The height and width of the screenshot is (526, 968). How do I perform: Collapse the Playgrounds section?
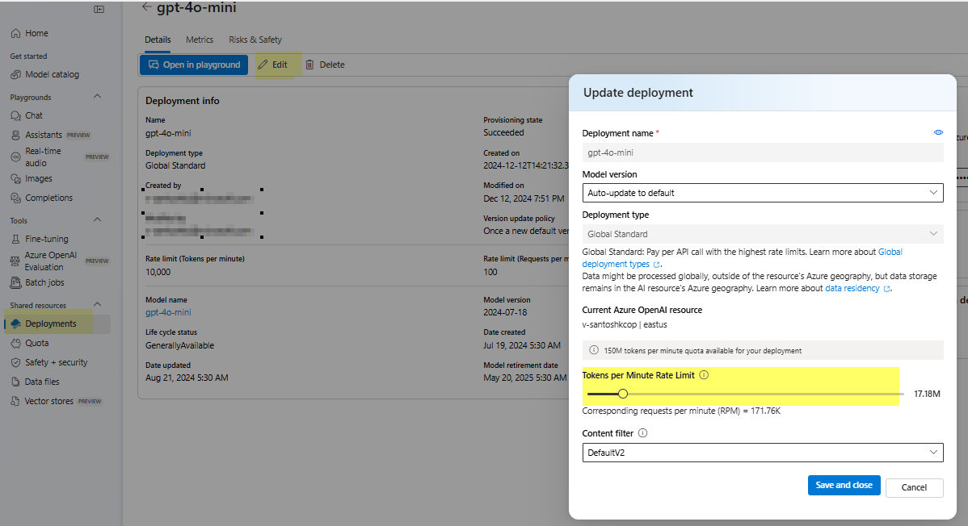[97, 97]
